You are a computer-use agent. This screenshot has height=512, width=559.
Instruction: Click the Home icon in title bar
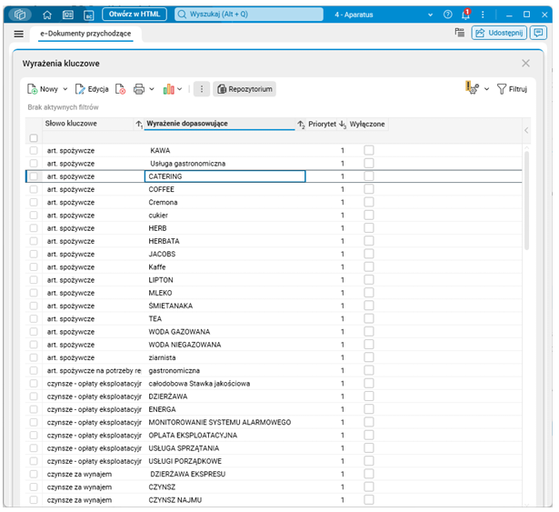[x=47, y=15]
